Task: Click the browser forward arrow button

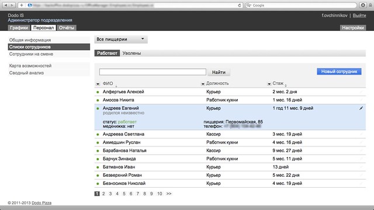Action: 12,5
